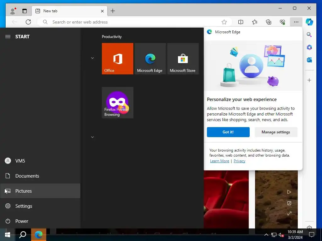Open the sidebar Search icon
The image size is (322, 241).
pyautogui.click(x=309, y=35)
